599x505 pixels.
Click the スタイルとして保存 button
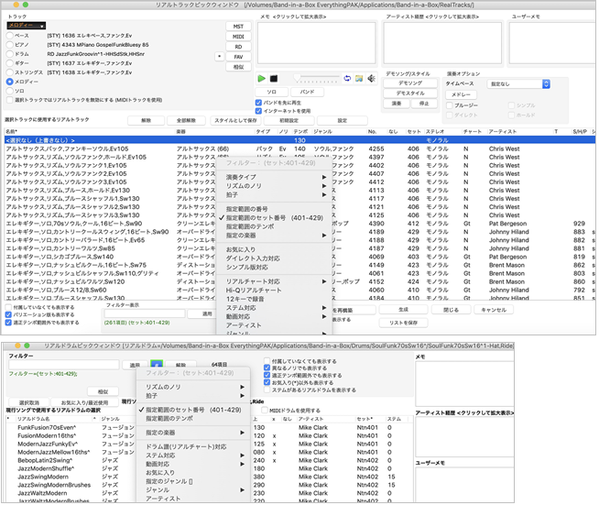coord(235,120)
